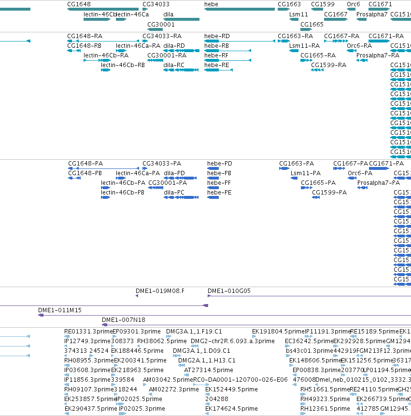
Task: Pick protein lectin-46Cb-PB
Action: 122,193
